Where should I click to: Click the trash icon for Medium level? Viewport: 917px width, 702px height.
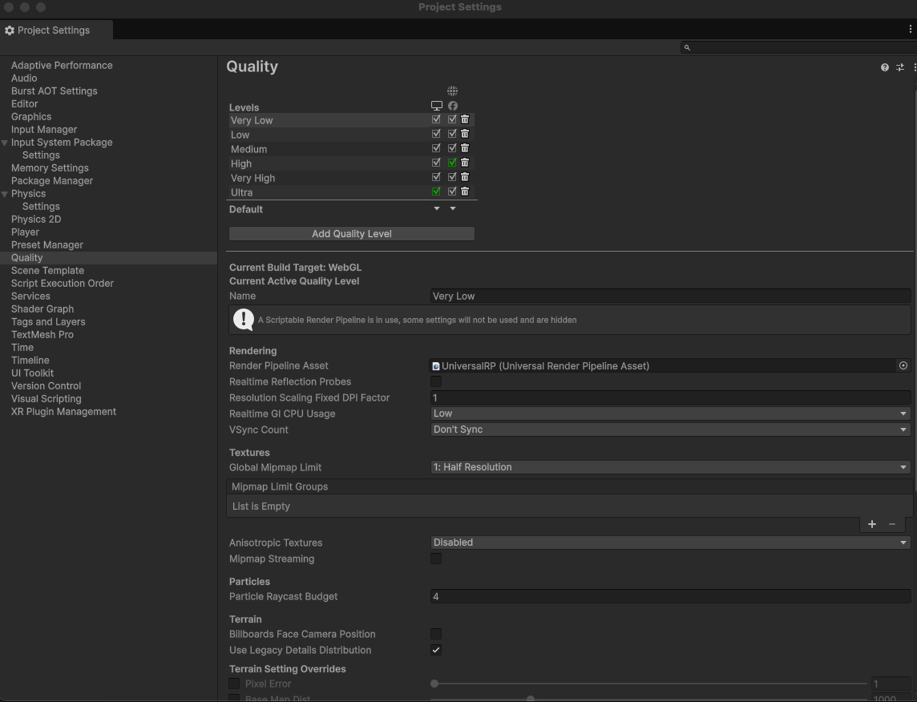coord(465,148)
